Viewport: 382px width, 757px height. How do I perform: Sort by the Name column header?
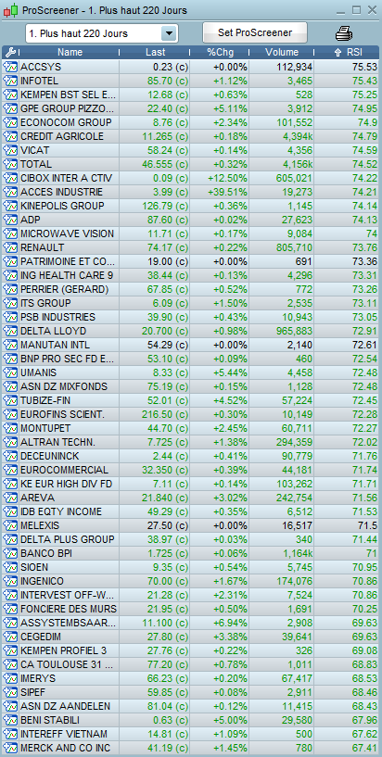pos(70,52)
